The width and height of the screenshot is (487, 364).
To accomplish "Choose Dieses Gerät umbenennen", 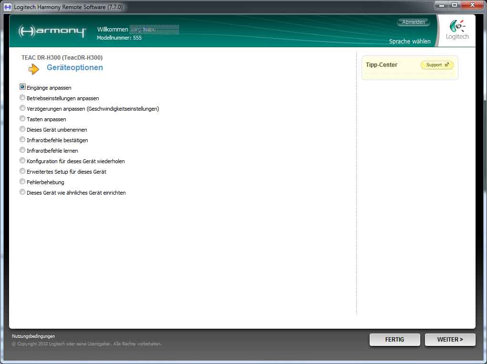I will pos(22,129).
